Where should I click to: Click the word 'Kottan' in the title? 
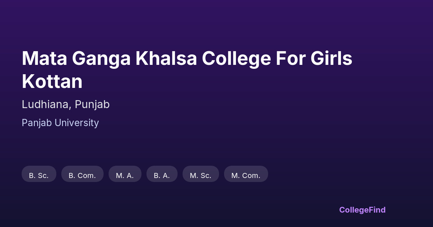(x=52, y=81)
